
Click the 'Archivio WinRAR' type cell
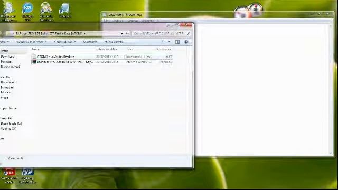(139, 62)
